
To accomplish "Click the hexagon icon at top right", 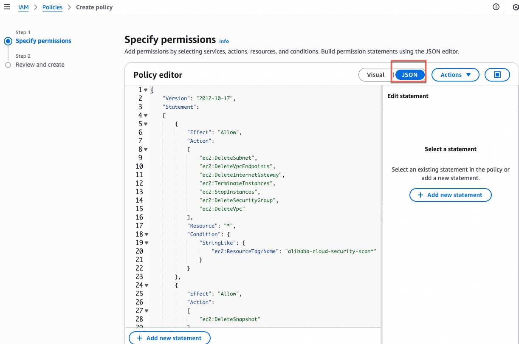I will click(515, 7).
